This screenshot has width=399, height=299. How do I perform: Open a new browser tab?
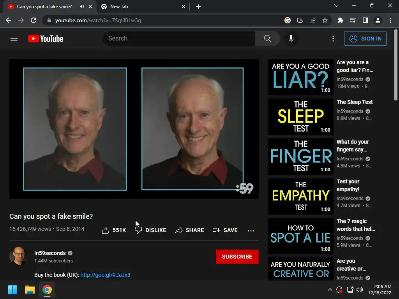click(198, 7)
